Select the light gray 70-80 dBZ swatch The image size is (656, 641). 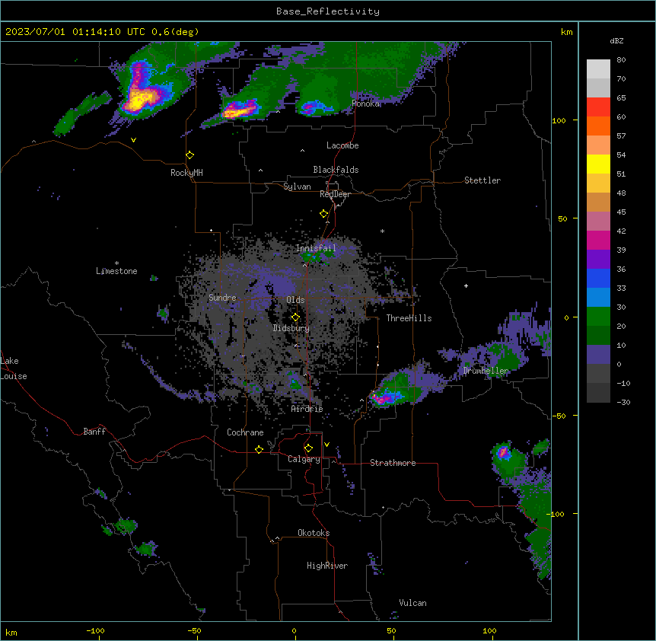point(598,69)
